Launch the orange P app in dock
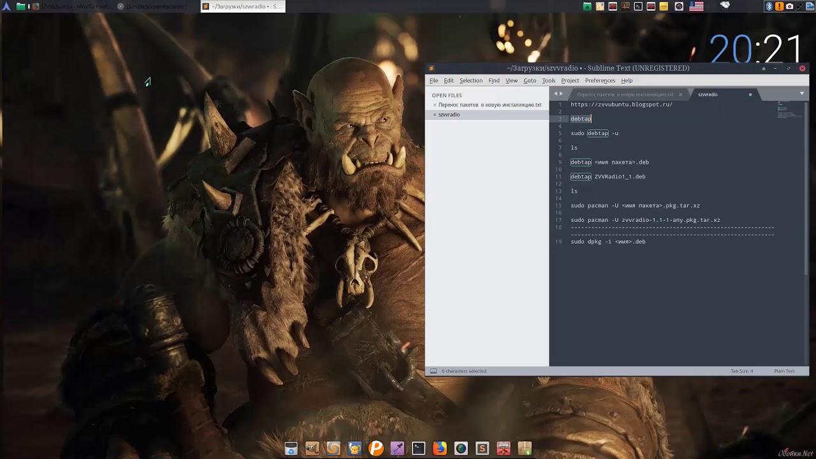Screen dimensions: 816x459 pyautogui.click(x=376, y=448)
